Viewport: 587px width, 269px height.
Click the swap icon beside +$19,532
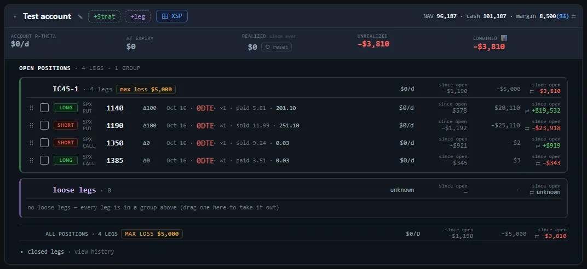pos(527,111)
